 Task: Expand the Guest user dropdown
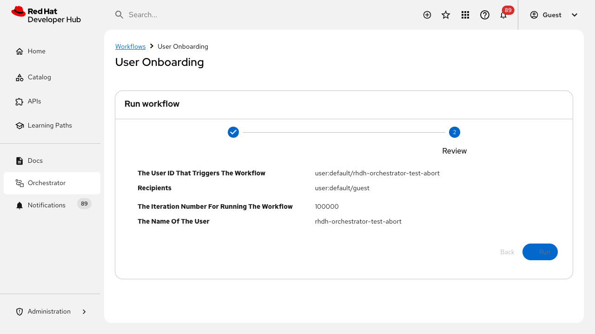coord(554,15)
